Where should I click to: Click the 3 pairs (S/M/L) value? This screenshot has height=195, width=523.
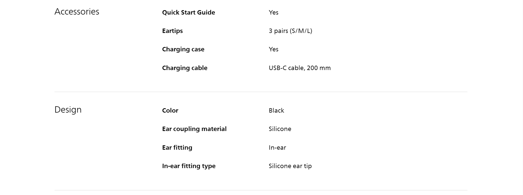pyautogui.click(x=290, y=31)
